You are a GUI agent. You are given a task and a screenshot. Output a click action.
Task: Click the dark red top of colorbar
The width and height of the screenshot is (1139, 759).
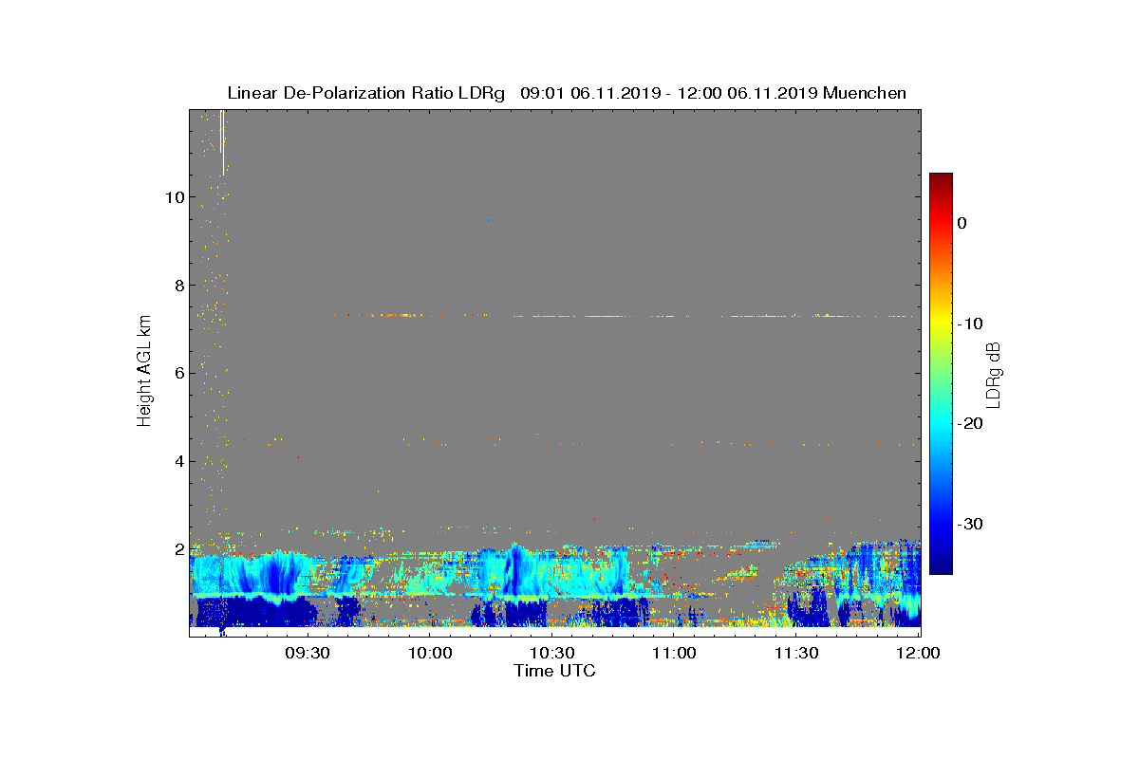coord(941,178)
